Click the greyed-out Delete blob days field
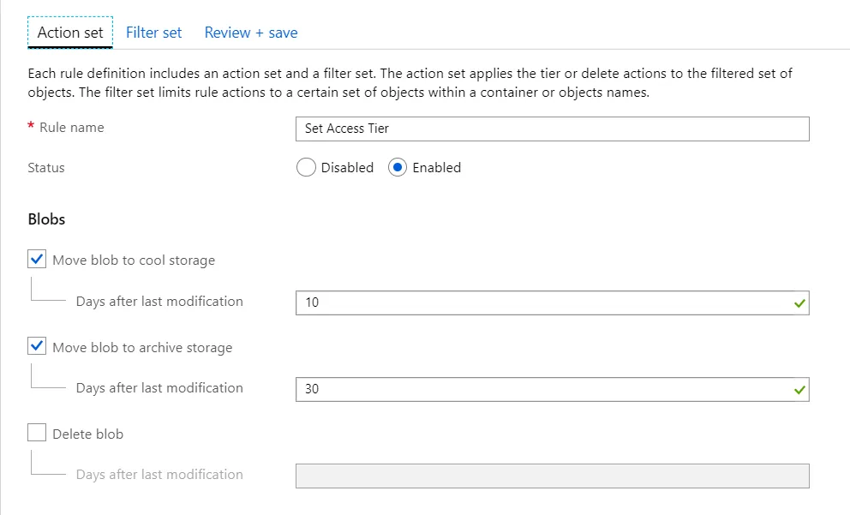The height and width of the screenshot is (515, 850). (552, 476)
